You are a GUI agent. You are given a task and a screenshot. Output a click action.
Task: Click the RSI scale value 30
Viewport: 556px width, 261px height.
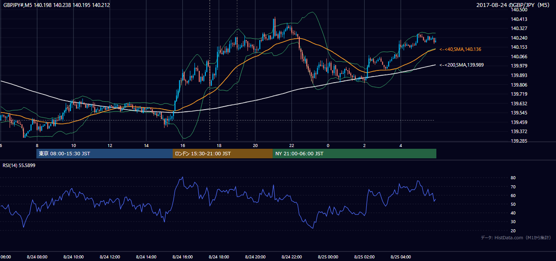[x=513, y=222]
